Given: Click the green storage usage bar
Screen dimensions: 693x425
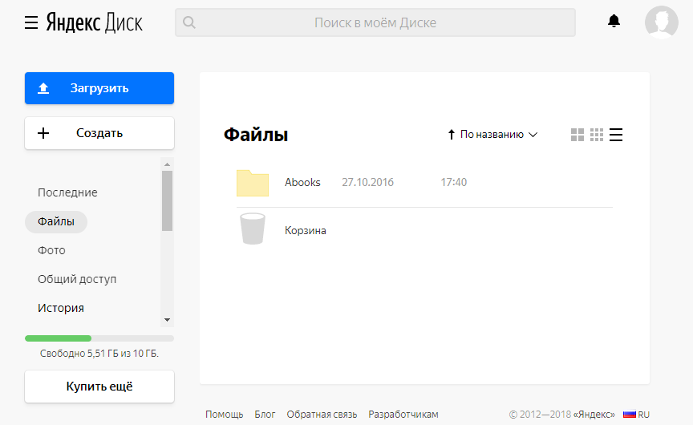Looking at the screenshot, I should pyautogui.click(x=59, y=338).
